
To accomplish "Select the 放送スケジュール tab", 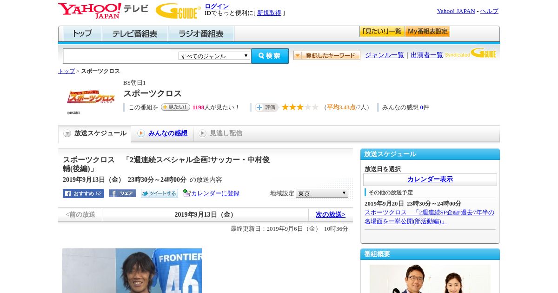I will pyautogui.click(x=95, y=133).
